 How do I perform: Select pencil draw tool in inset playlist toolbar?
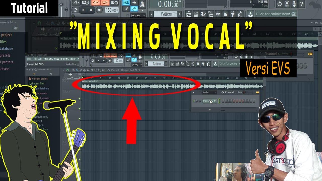(73, 70)
